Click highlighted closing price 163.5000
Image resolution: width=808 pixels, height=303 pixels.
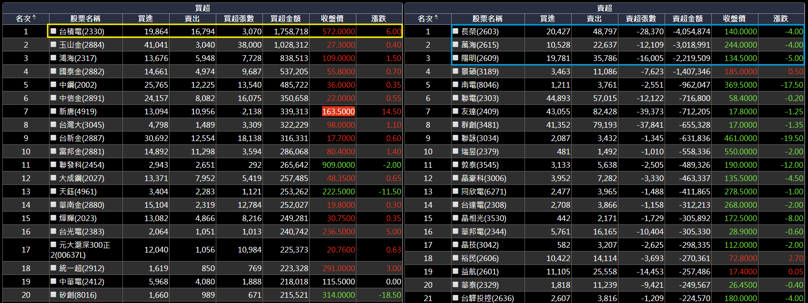click(339, 111)
